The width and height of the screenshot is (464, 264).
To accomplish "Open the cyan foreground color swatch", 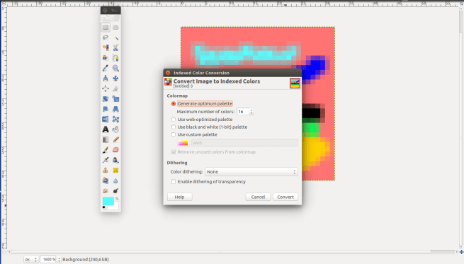I will pyautogui.click(x=108, y=201).
